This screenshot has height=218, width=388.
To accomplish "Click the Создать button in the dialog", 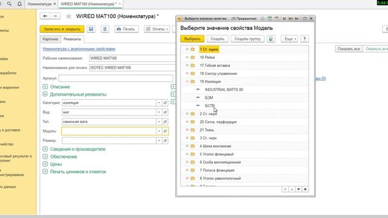I will click(217, 39).
